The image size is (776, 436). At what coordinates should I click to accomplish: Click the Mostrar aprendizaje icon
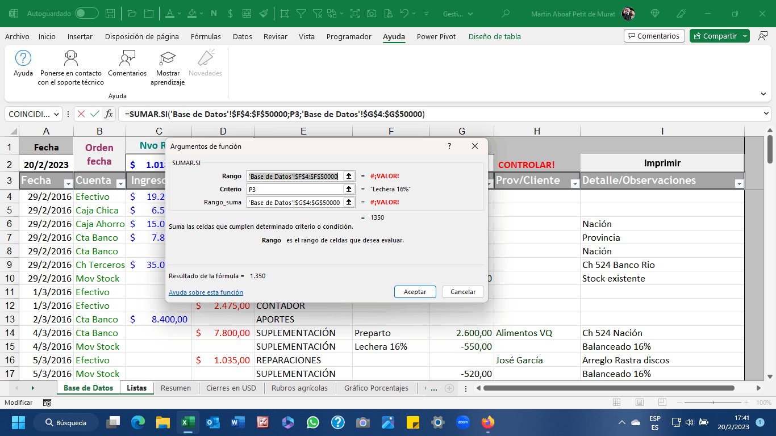(168, 68)
